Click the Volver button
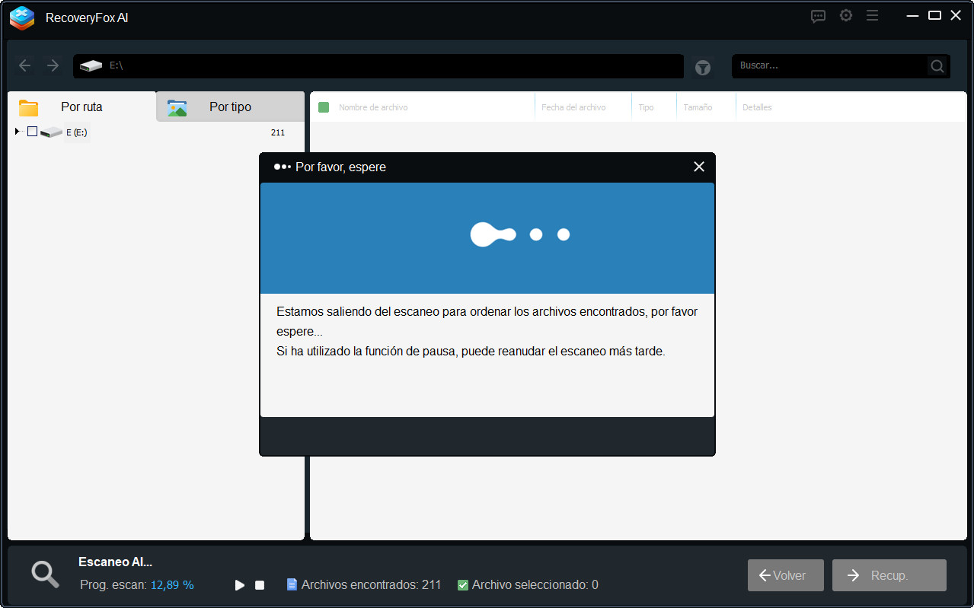The image size is (974, 608). click(x=785, y=575)
